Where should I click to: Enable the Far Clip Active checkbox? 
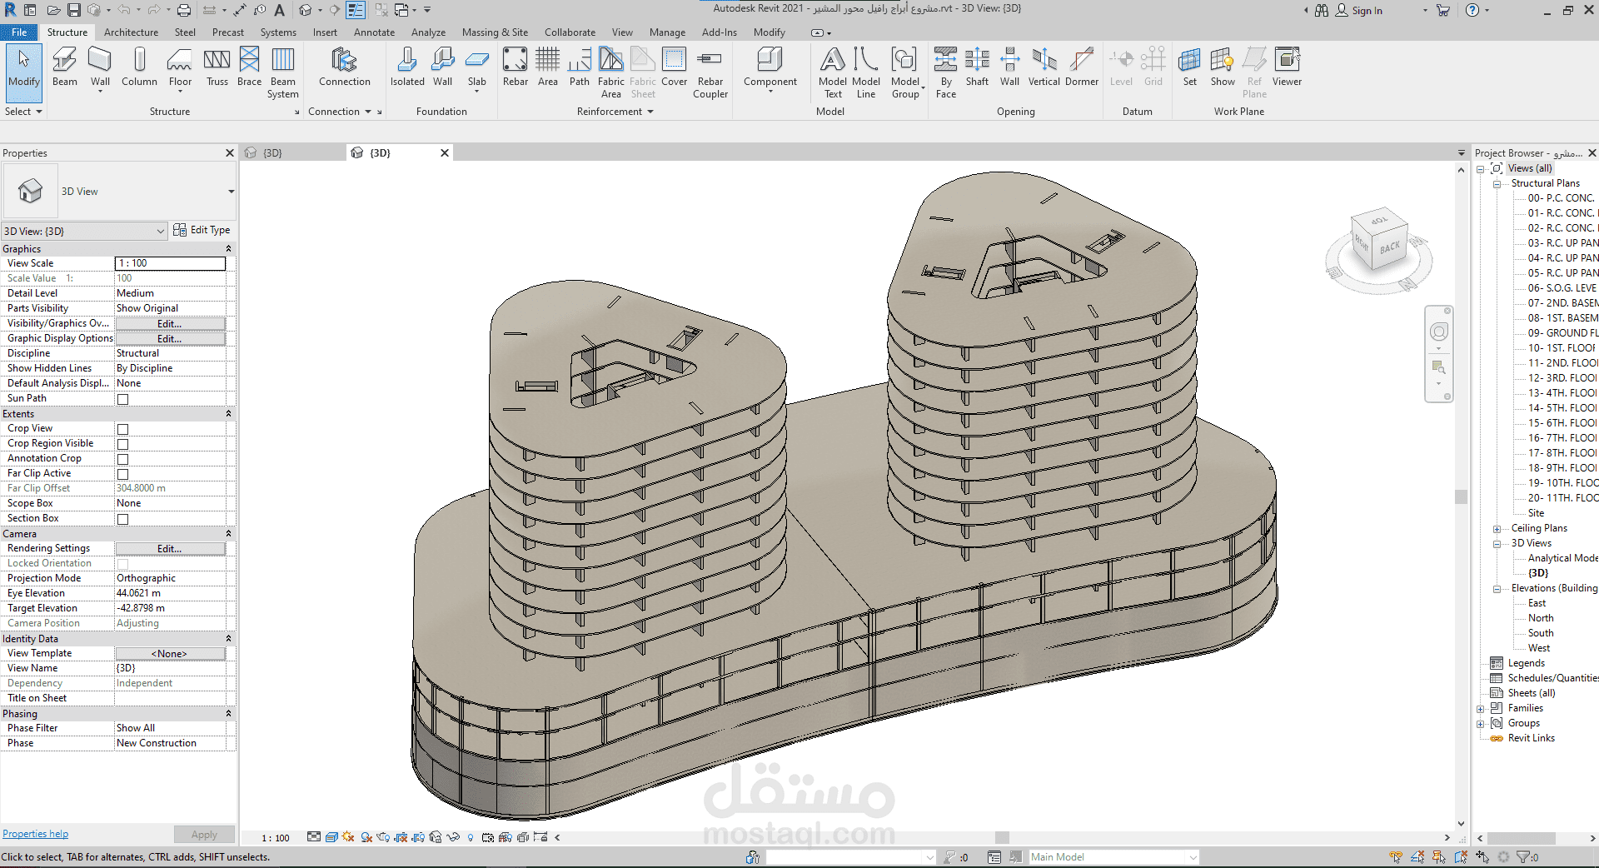tap(123, 474)
